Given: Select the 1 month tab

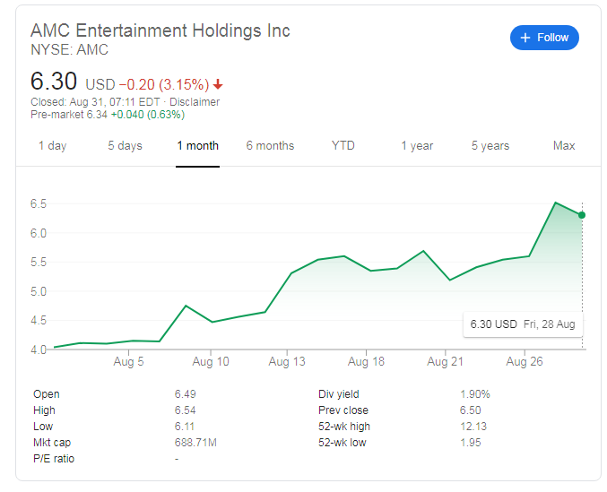Looking at the screenshot, I should click(198, 146).
